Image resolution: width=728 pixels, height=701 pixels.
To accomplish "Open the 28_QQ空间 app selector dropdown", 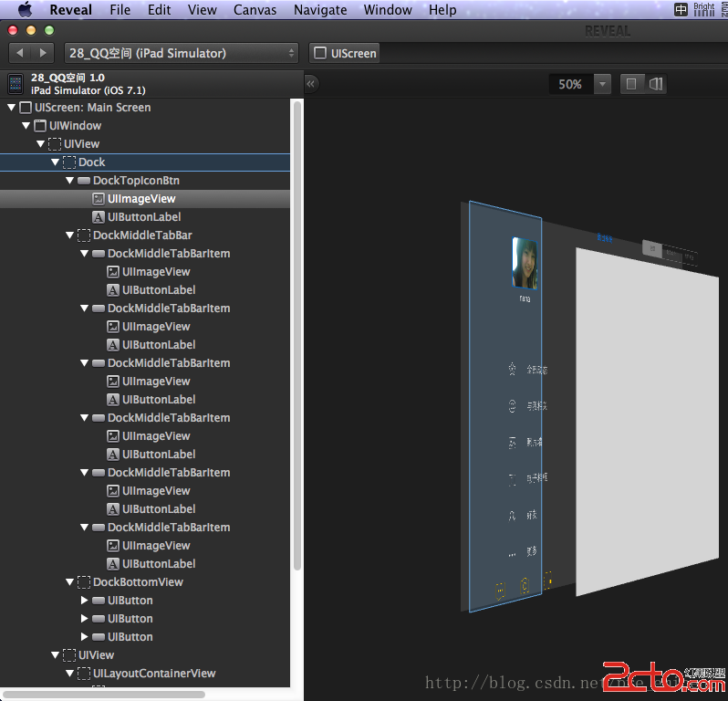I will click(x=181, y=53).
